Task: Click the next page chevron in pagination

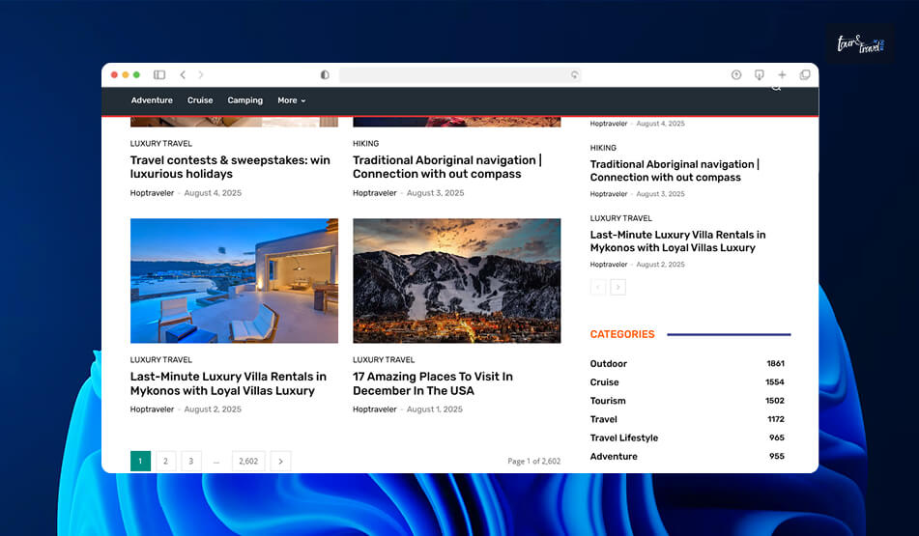Action: (281, 461)
